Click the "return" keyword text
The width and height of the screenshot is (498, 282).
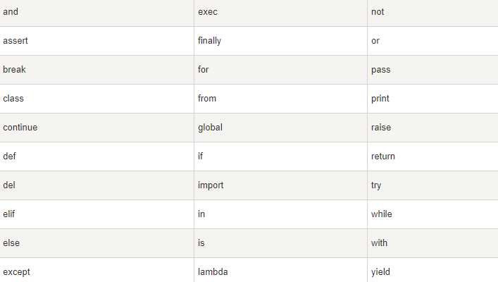coord(383,157)
